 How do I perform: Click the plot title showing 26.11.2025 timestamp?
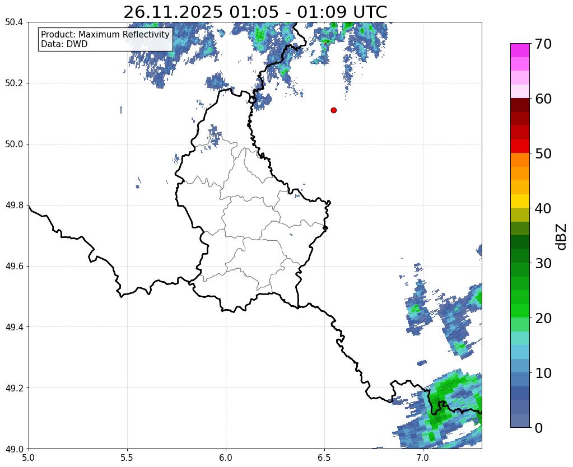(255, 12)
